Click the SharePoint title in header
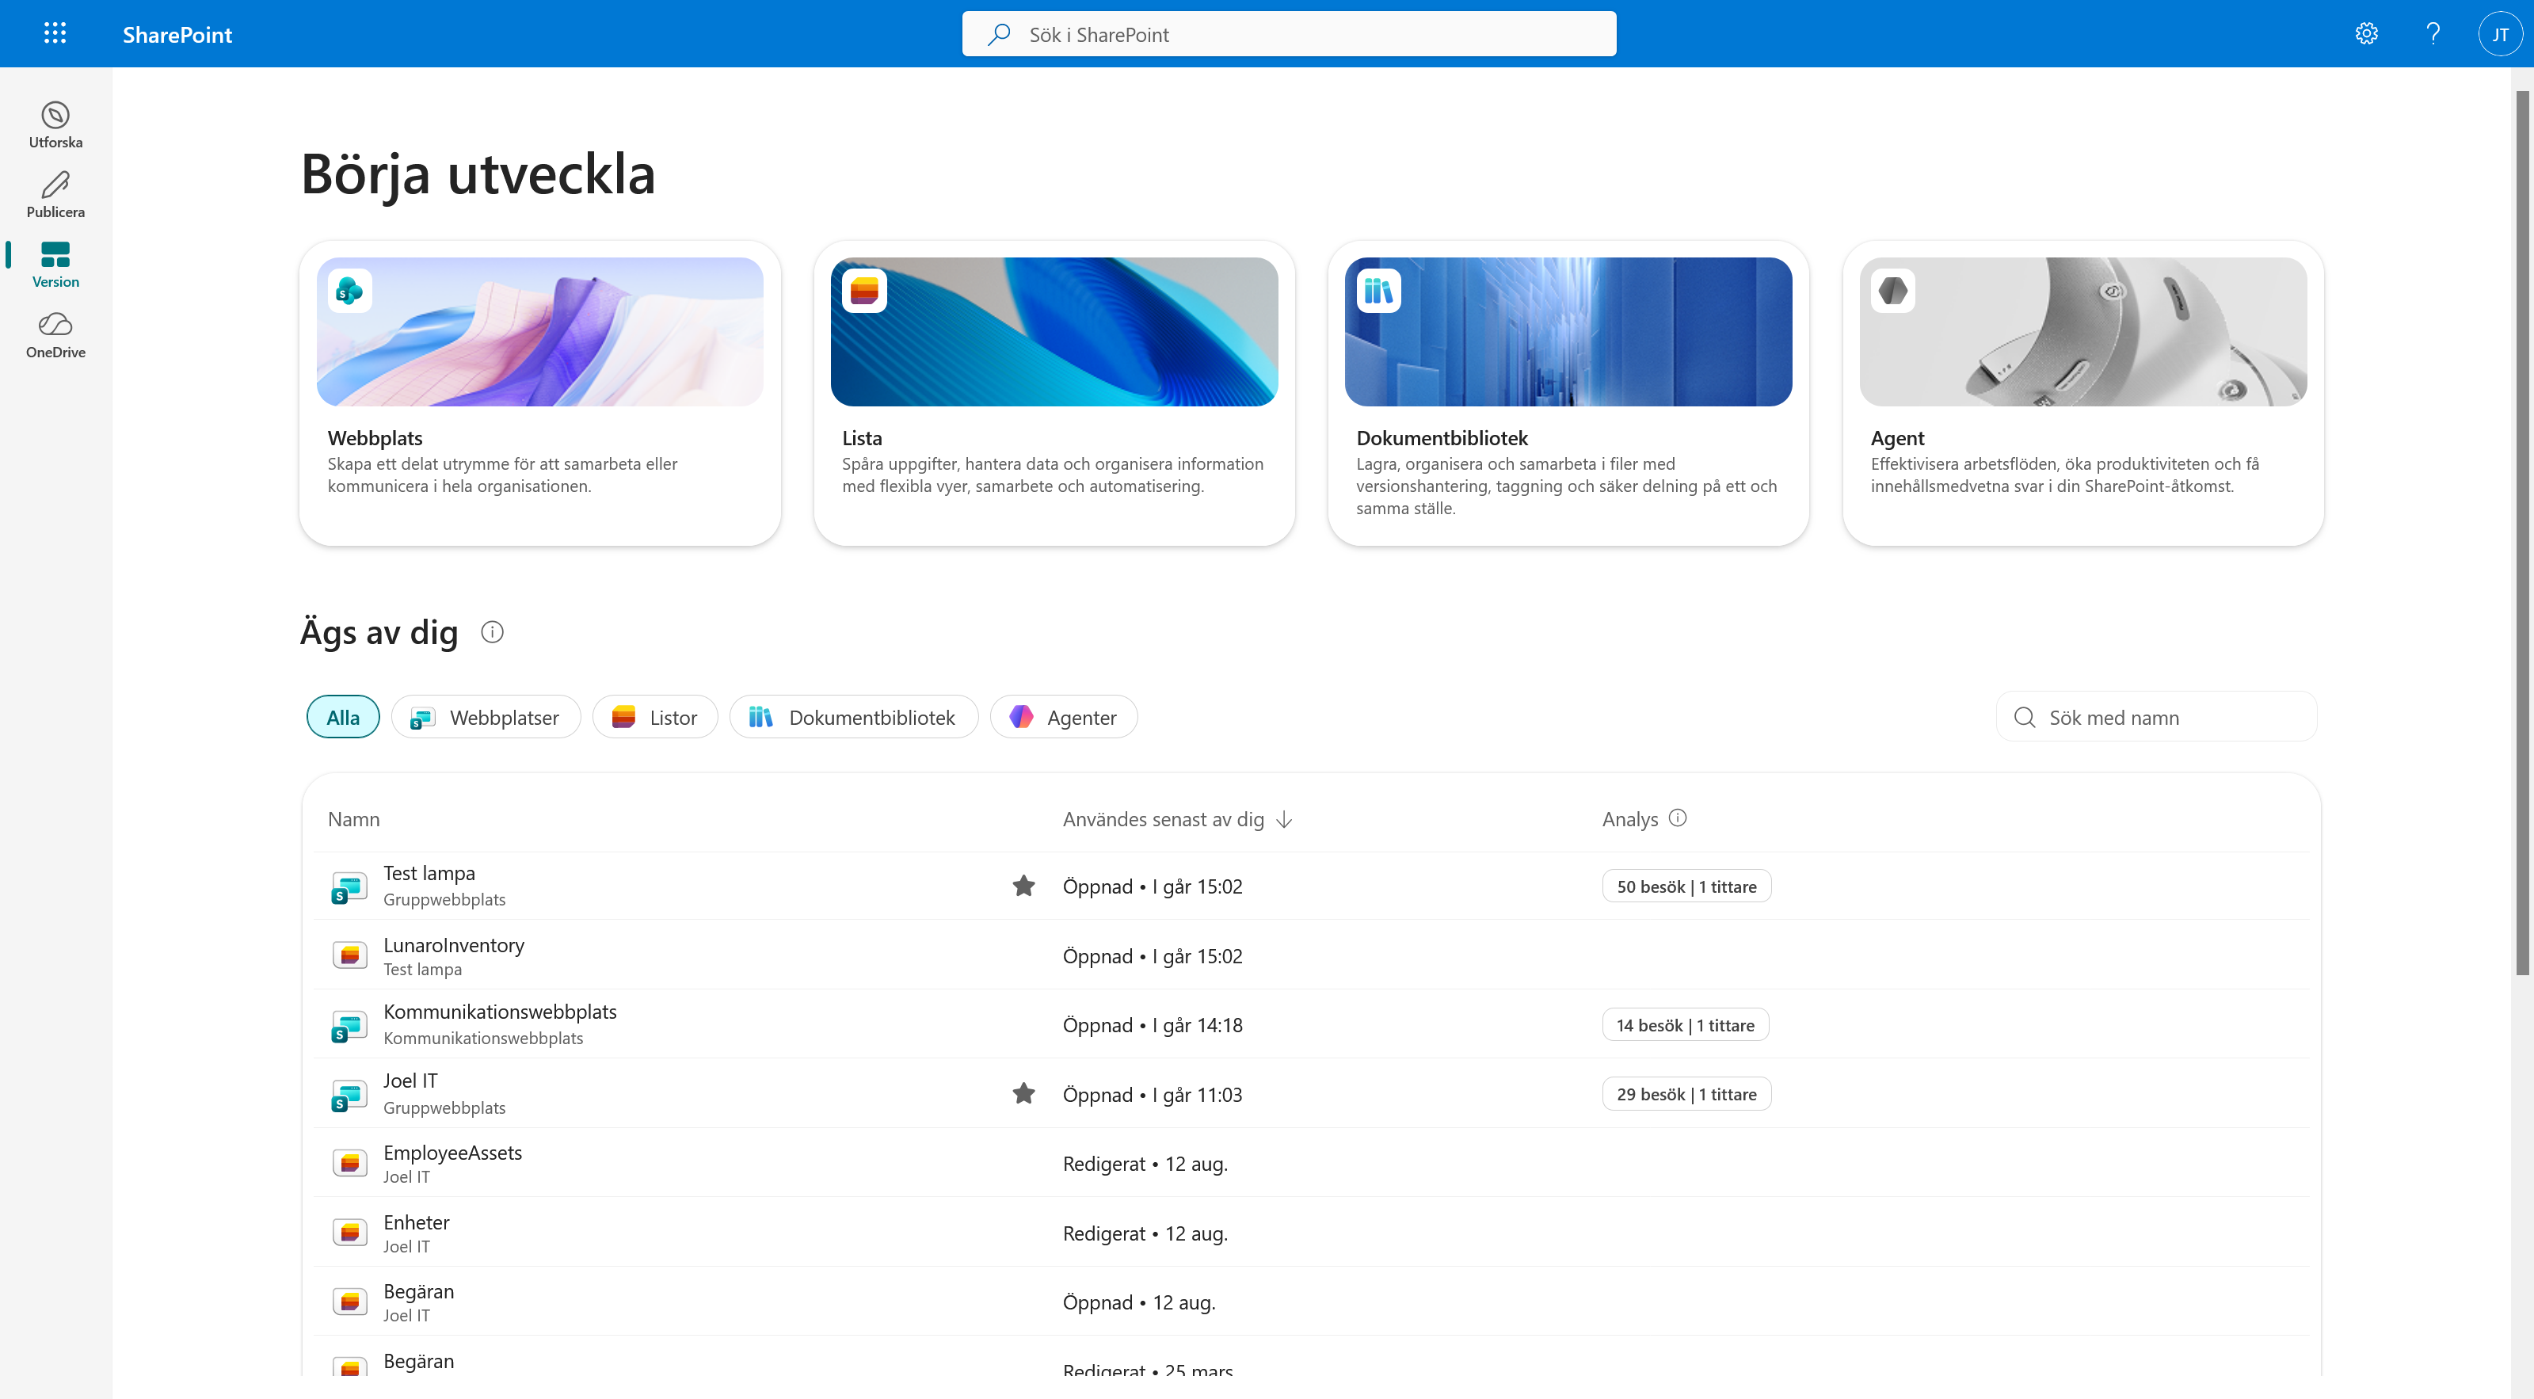This screenshot has width=2534, height=1399. tap(177, 34)
